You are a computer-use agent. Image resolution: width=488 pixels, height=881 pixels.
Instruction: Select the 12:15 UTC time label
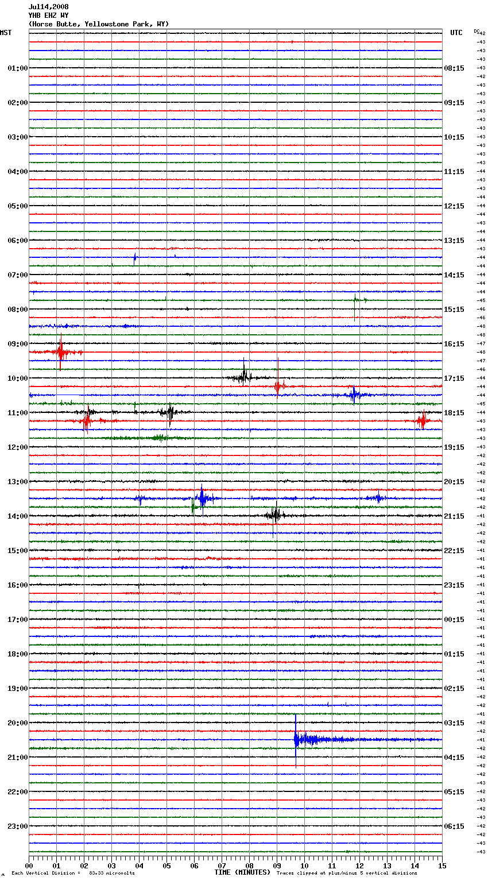[x=454, y=206]
